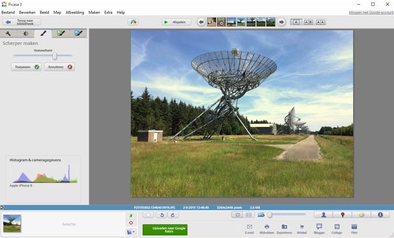Viewport: 394px width, 238px height.
Task: Click the E-mail icon
Action: (249, 227)
